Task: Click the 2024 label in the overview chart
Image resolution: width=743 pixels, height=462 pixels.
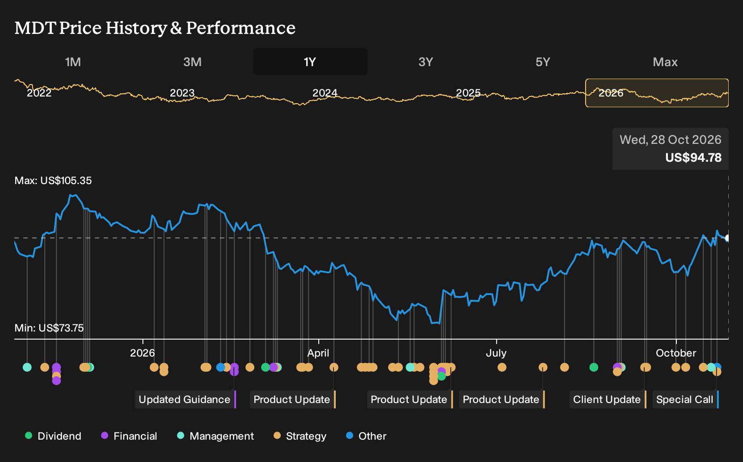Action: point(325,93)
